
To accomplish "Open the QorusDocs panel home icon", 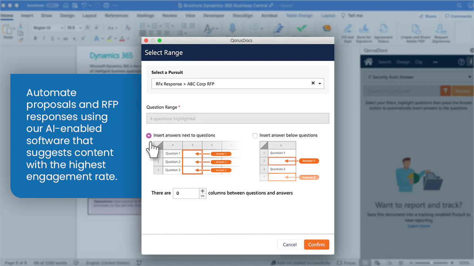I will click(368, 62).
